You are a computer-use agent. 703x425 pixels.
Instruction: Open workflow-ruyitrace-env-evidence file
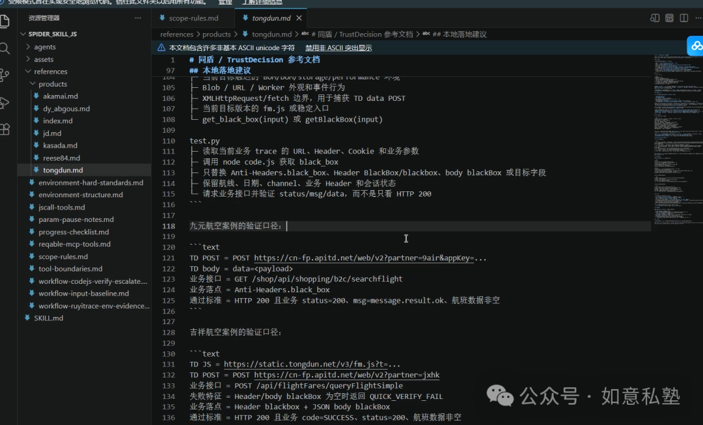click(94, 306)
